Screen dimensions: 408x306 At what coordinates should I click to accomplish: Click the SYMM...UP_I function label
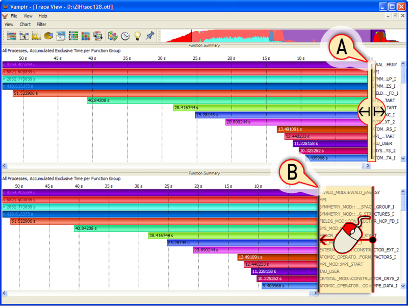pos(384,79)
